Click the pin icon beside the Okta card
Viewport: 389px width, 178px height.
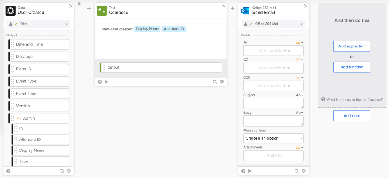tap(79, 4)
